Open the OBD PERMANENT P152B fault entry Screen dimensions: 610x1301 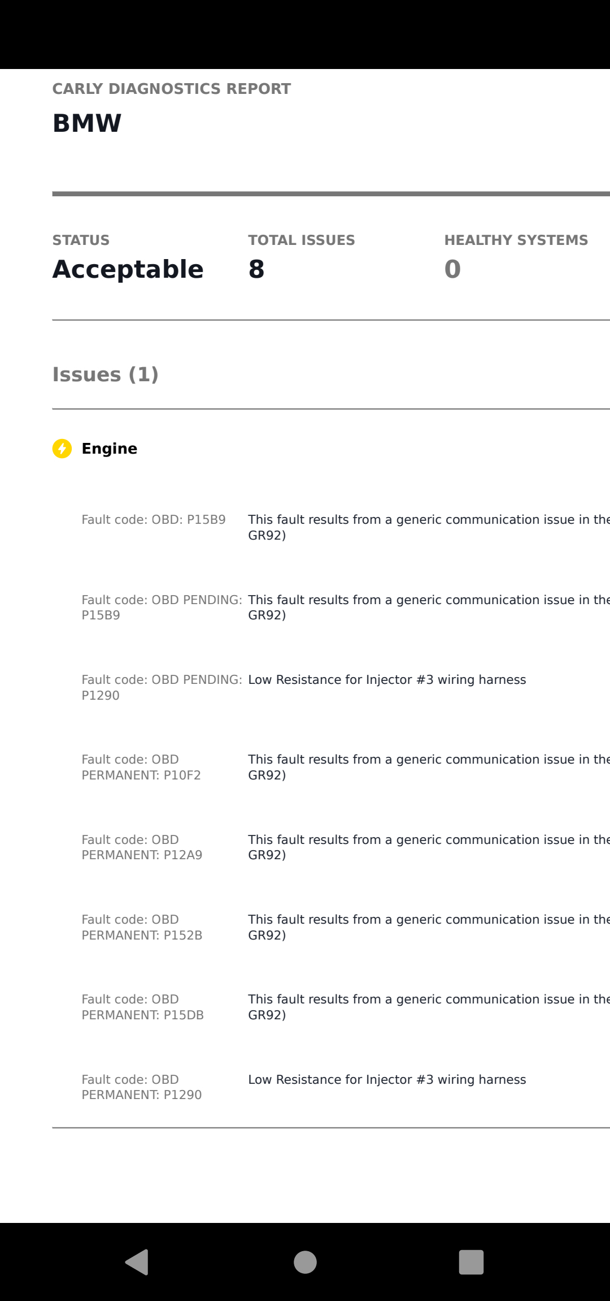point(142,927)
